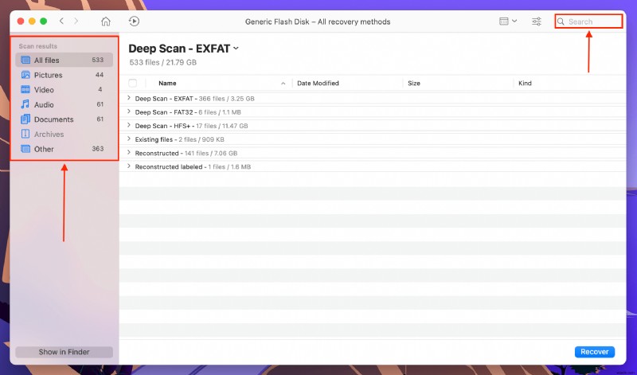
Task: Click the Other category icon
Action: [25, 149]
